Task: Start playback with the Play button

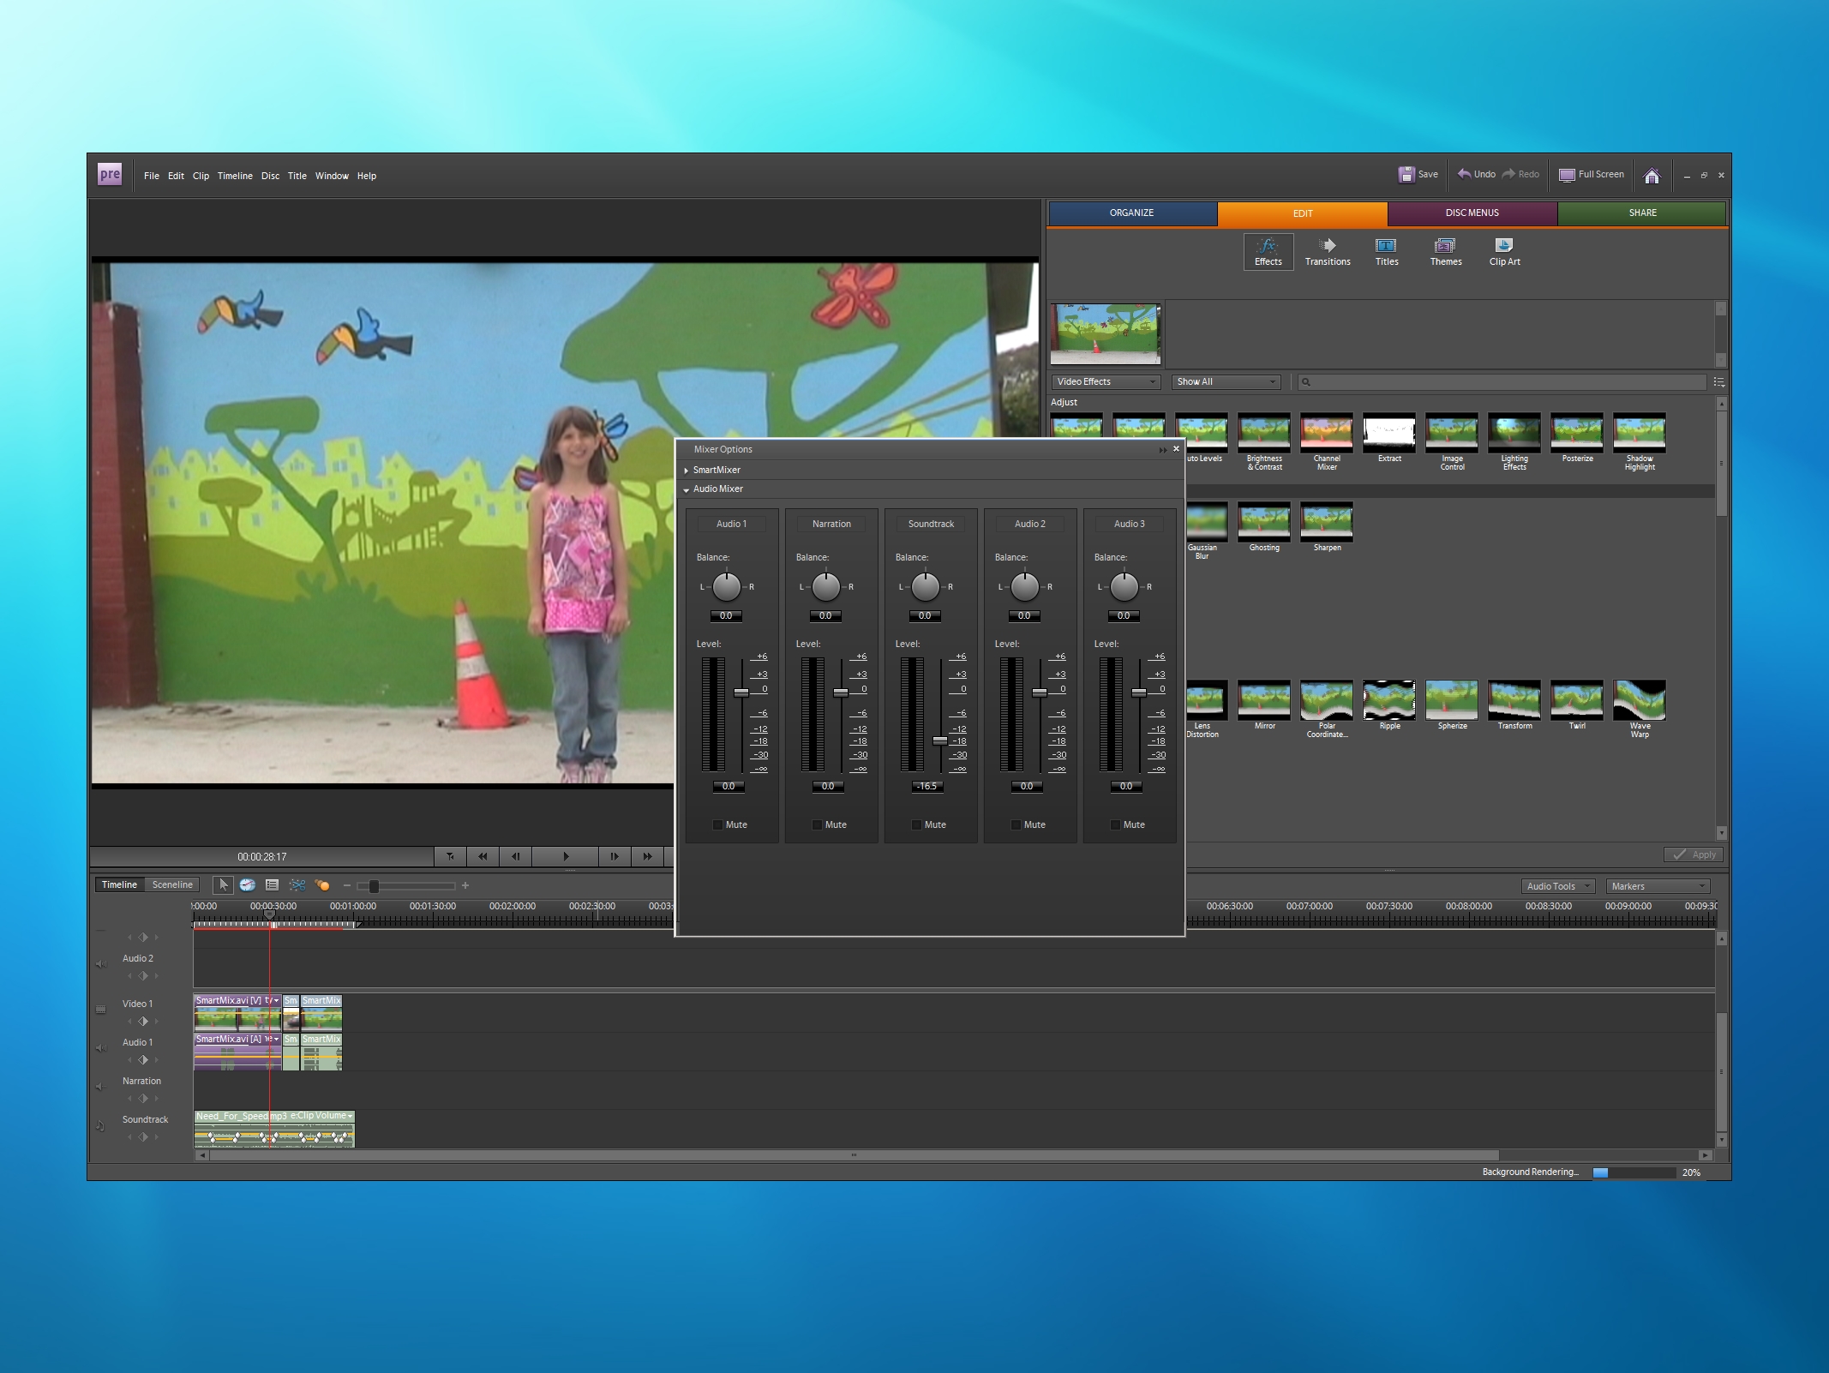Action: (565, 856)
